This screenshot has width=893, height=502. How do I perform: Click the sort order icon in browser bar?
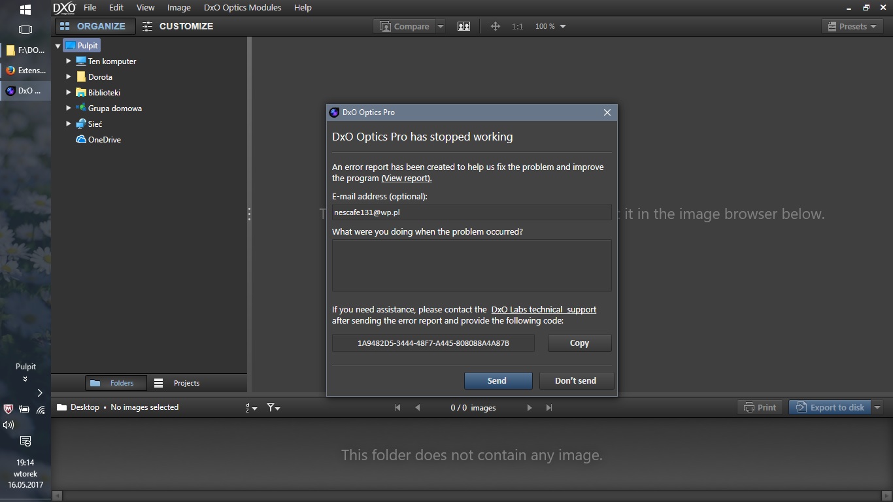pyautogui.click(x=251, y=408)
